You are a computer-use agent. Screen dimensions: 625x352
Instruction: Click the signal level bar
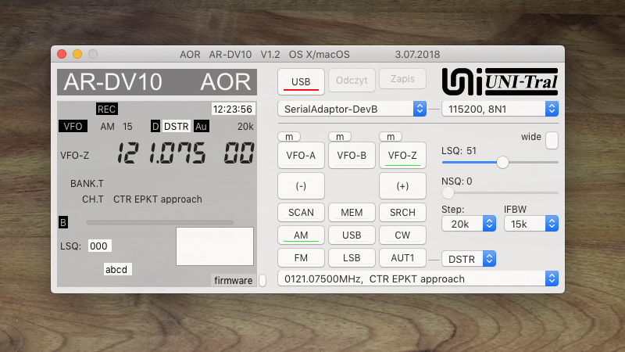point(160,222)
